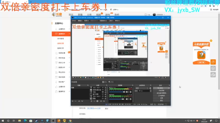The width and height of the screenshot is (220, 123).
Task: Click the 视频采集设备 source icon
Action: (91, 90)
